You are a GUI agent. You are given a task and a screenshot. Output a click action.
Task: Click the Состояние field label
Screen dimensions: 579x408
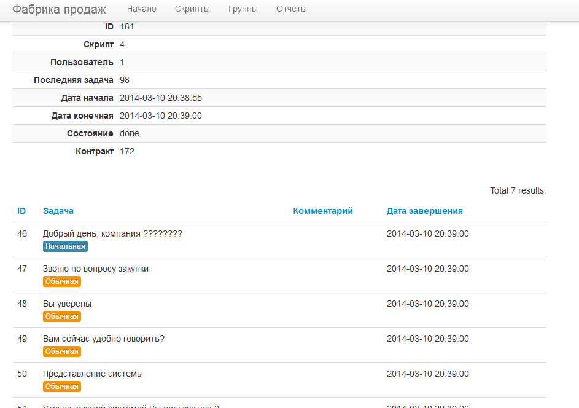[x=90, y=133]
